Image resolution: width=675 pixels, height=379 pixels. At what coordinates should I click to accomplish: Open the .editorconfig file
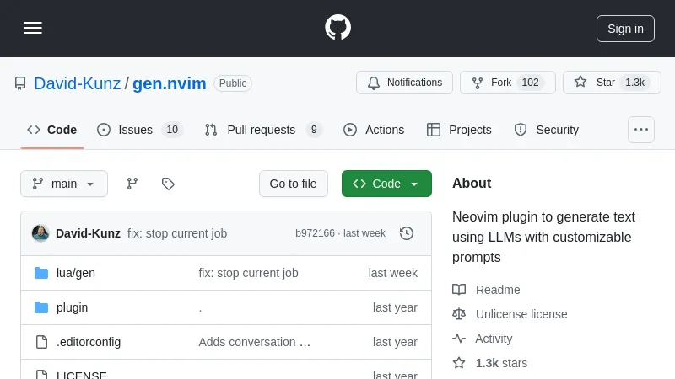pos(88,342)
